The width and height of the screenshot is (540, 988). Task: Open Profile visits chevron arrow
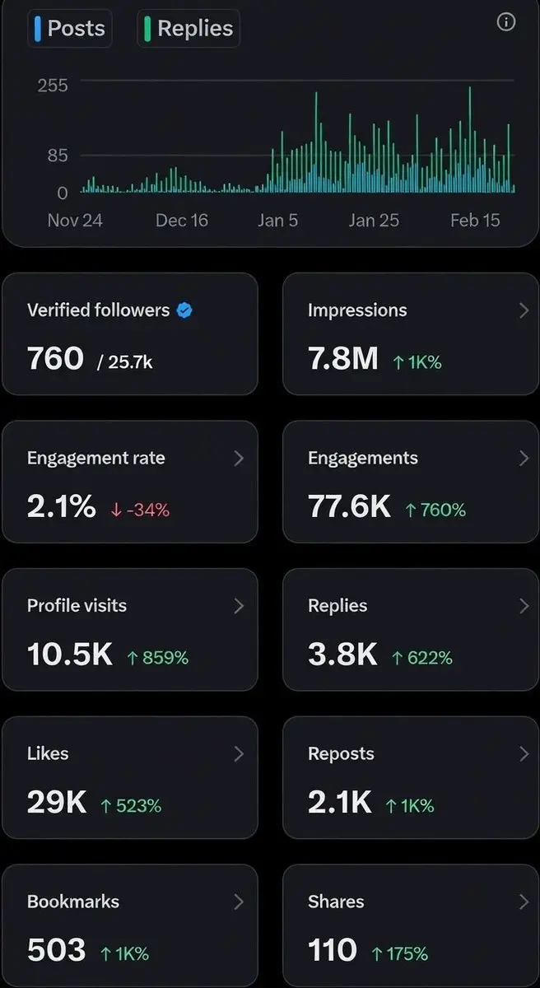pyautogui.click(x=239, y=606)
